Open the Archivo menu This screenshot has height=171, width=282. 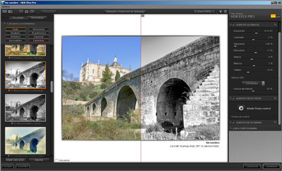pyautogui.click(x=6, y=7)
